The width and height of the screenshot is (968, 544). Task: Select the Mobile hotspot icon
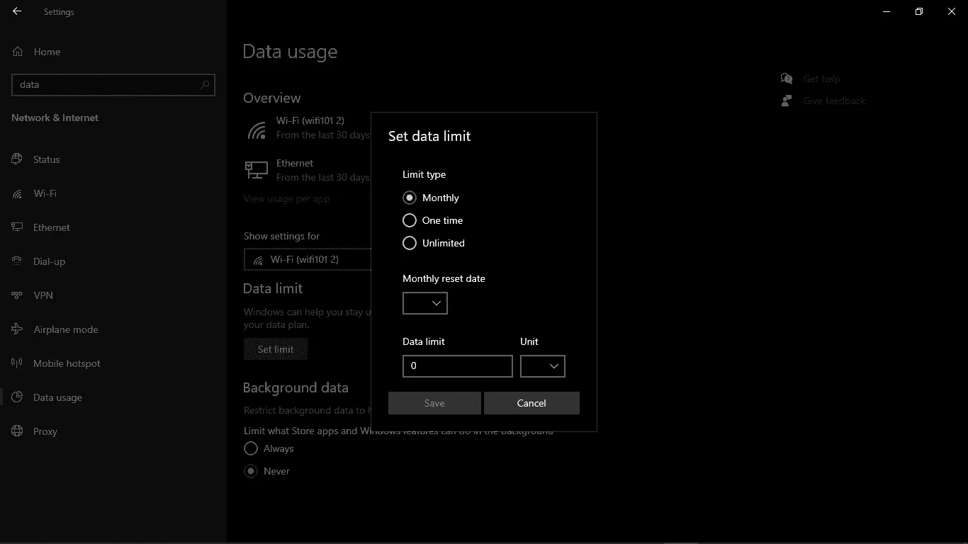pyautogui.click(x=18, y=363)
